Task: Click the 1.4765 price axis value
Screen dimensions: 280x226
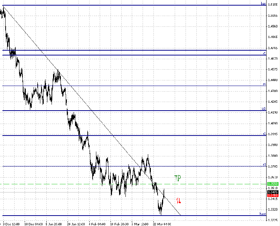Action: [273, 48]
